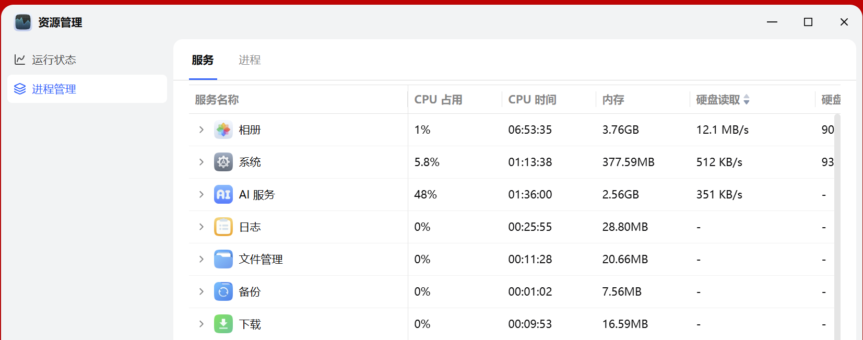Image resolution: width=863 pixels, height=340 pixels.
Task: Click the 01:36:00 CPU time cell
Action: pos(530,194)
